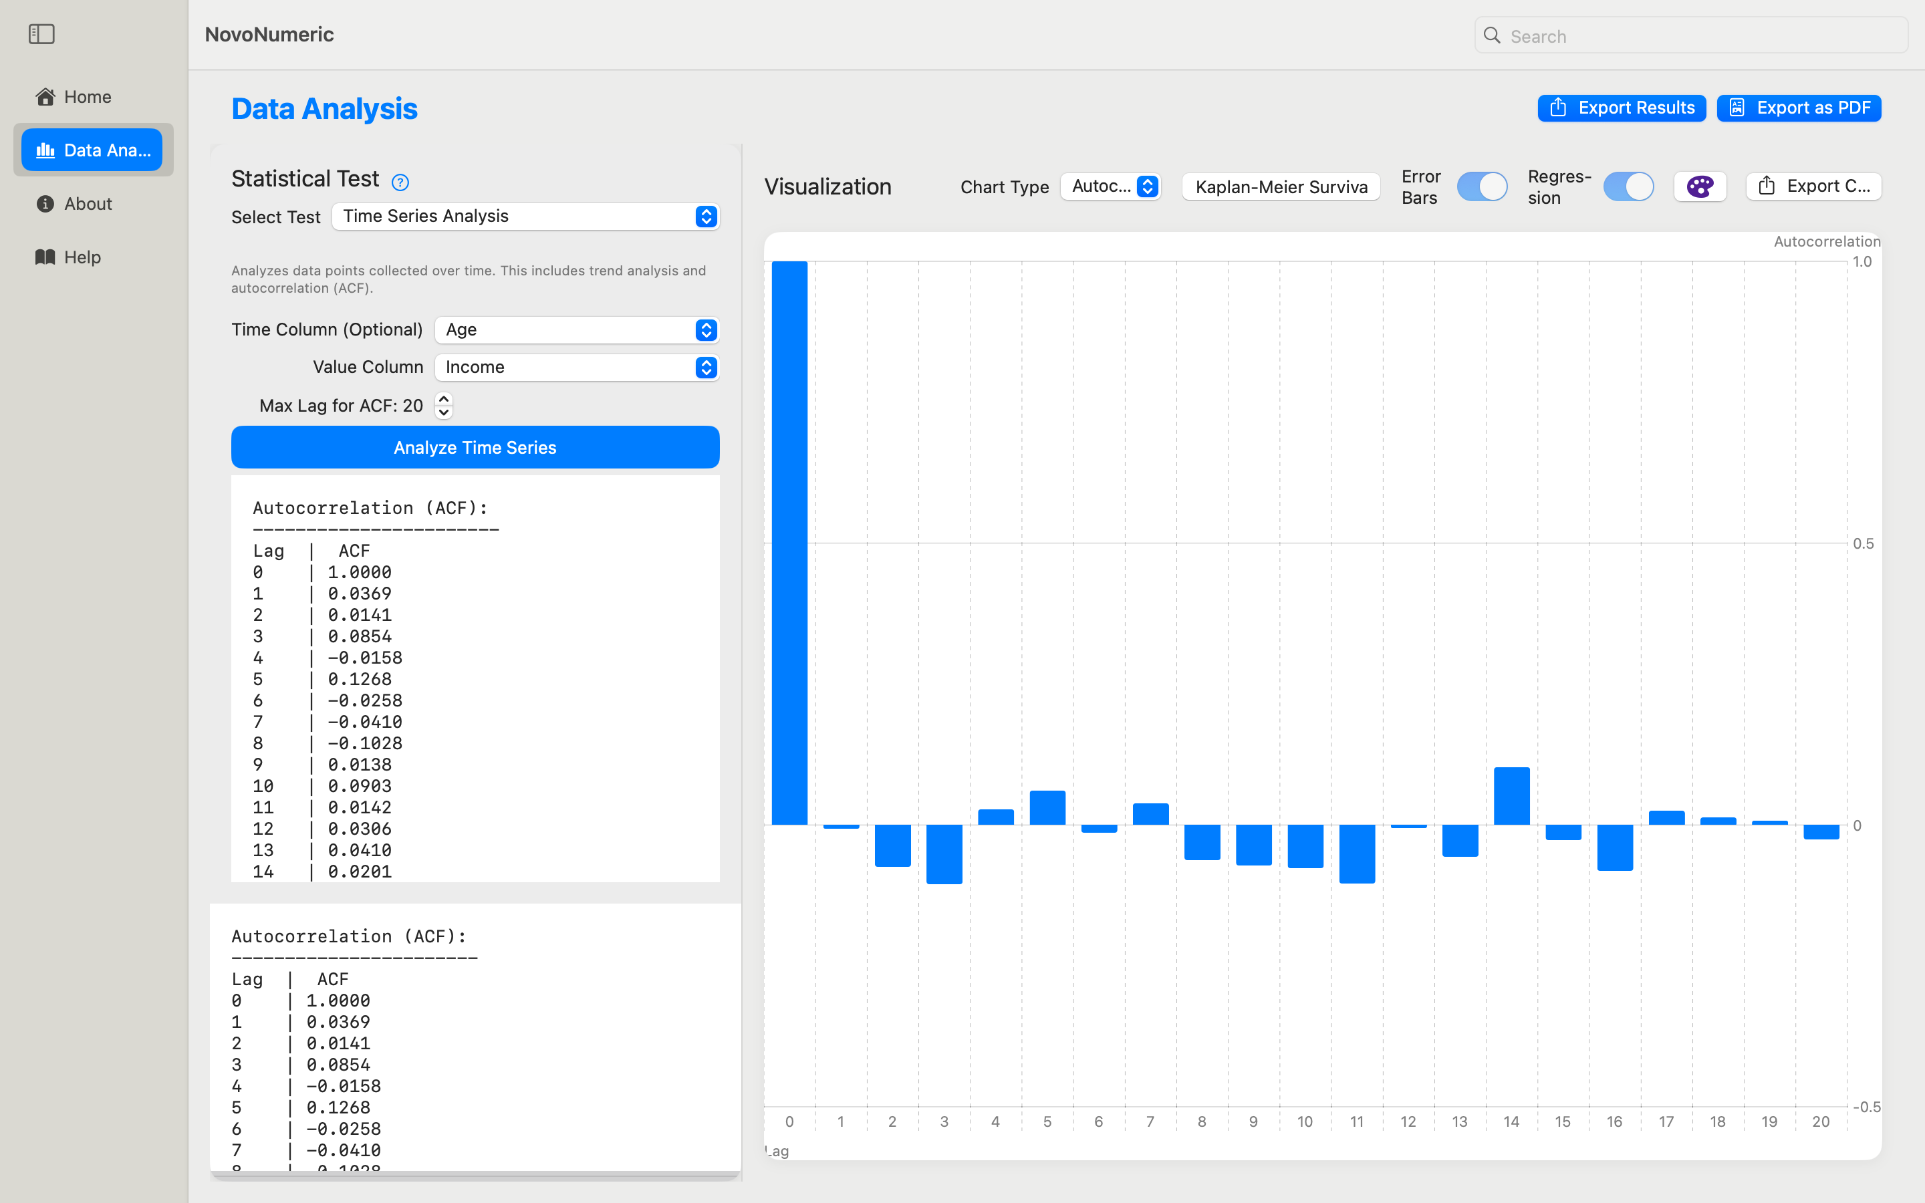Click Analyze Time Series button

(x=475, y=447)
